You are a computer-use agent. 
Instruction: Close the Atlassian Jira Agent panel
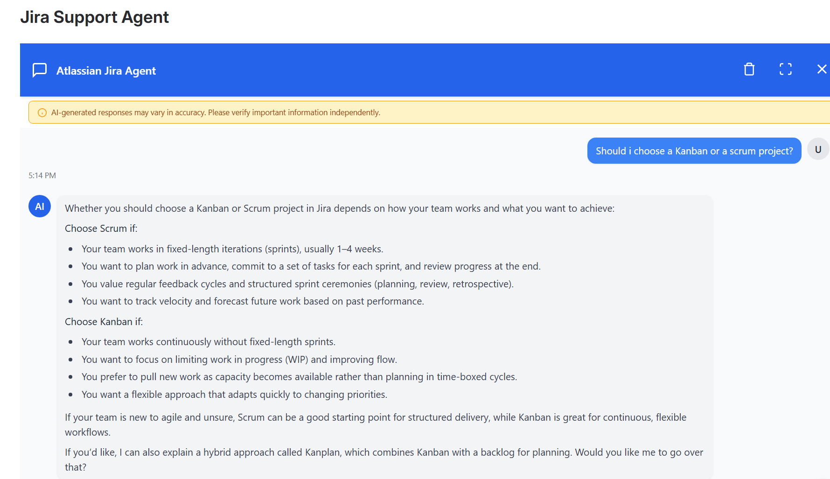821,69
